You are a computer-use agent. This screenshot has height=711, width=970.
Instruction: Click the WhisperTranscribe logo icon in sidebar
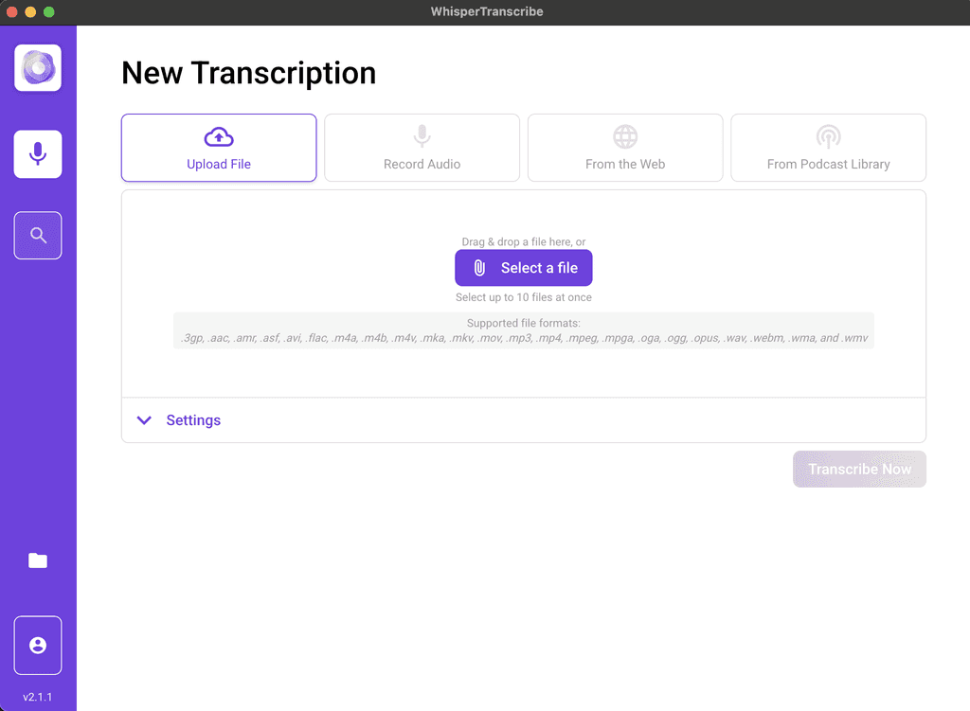(38, 67)
